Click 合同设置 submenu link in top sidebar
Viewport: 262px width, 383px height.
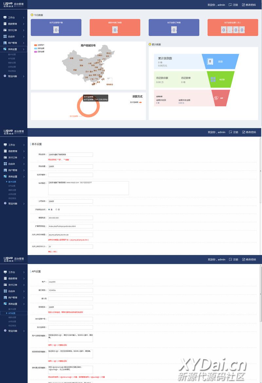coord(12,67)
